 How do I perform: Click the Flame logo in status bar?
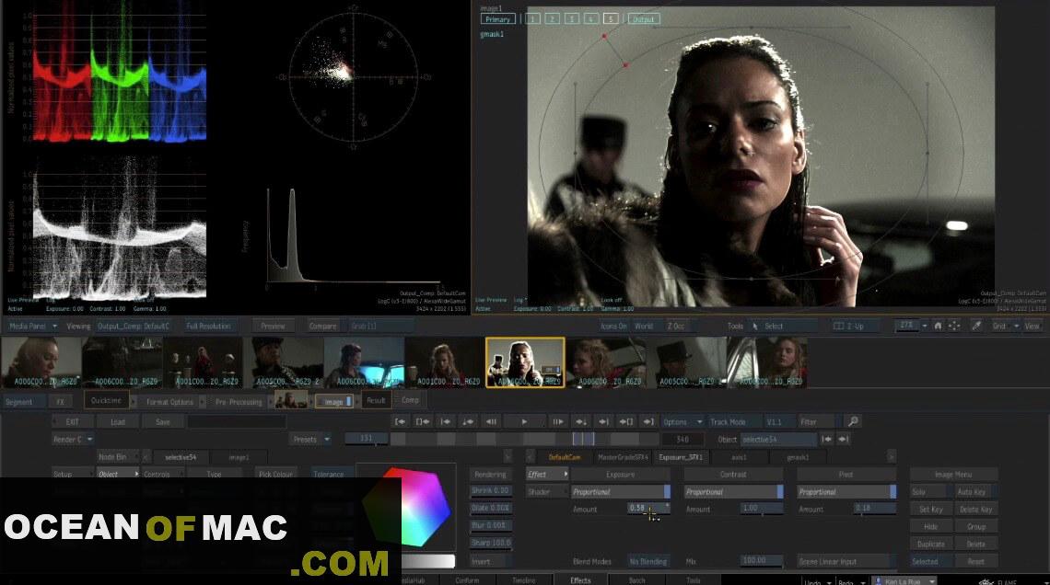coord(986,581)
